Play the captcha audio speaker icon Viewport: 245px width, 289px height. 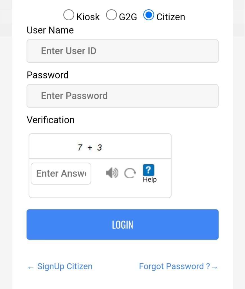112,173
